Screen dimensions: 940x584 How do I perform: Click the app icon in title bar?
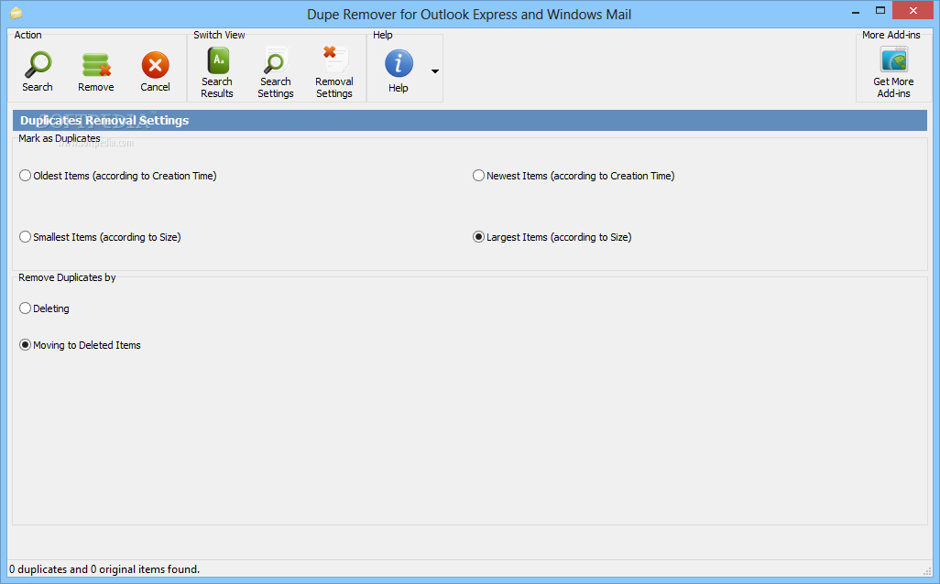coord(16,13)
